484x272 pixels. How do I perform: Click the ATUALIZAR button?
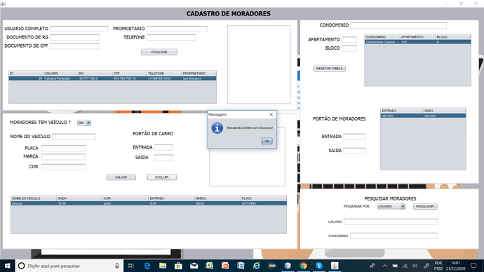pos(159,52)
